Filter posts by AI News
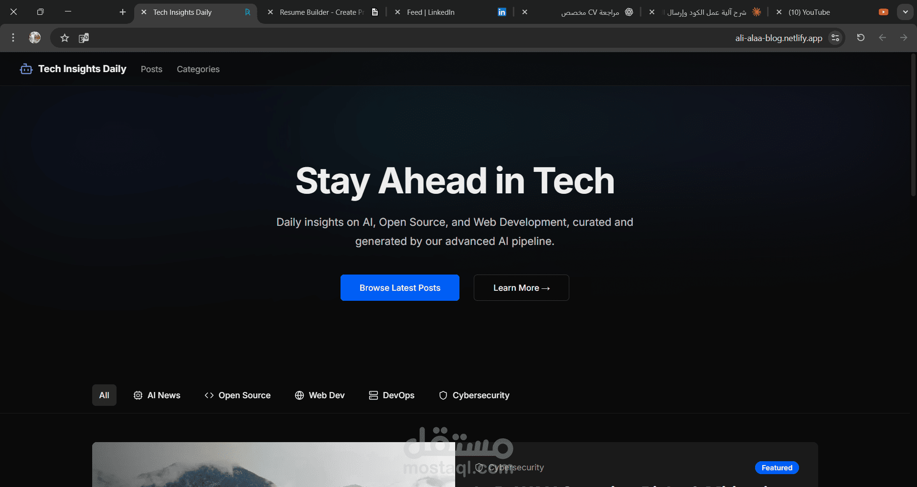The height and width of the screenshot is (487, 917). pos(157,395)
